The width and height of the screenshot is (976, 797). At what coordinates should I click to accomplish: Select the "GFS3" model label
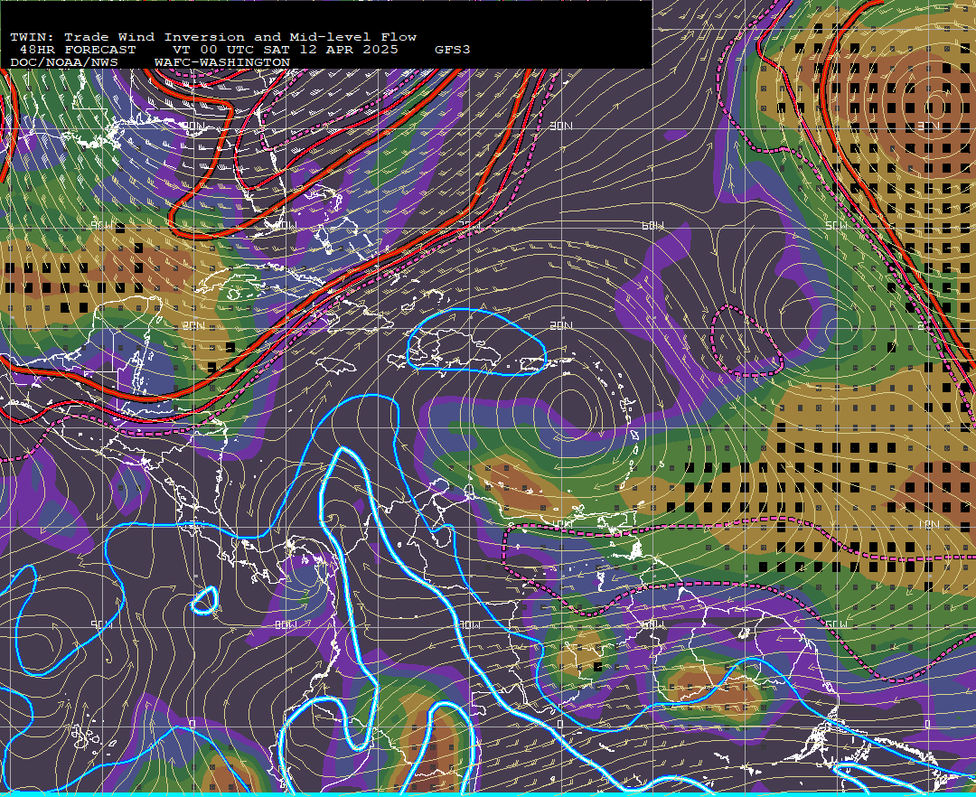point(453,50)
